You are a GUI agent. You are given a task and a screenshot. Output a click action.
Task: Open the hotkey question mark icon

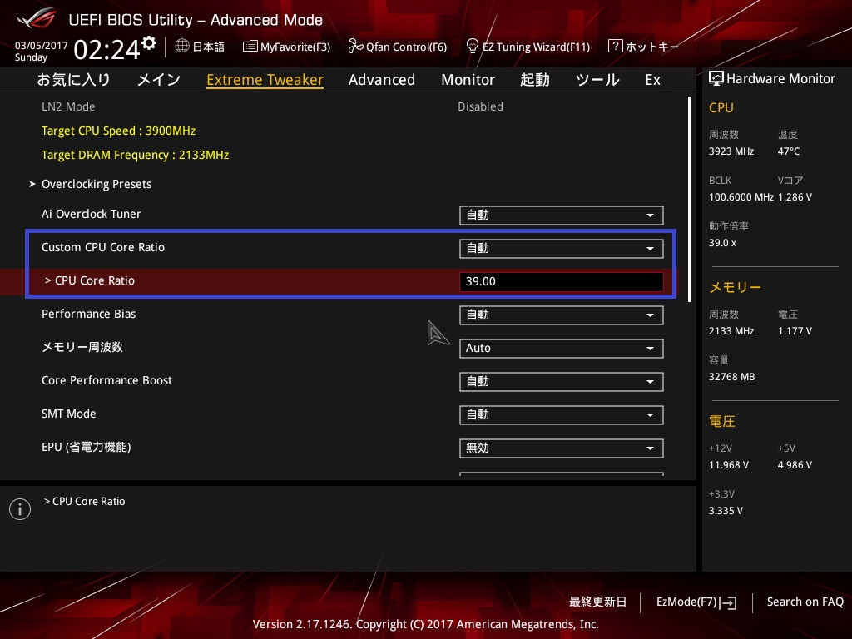615,46
